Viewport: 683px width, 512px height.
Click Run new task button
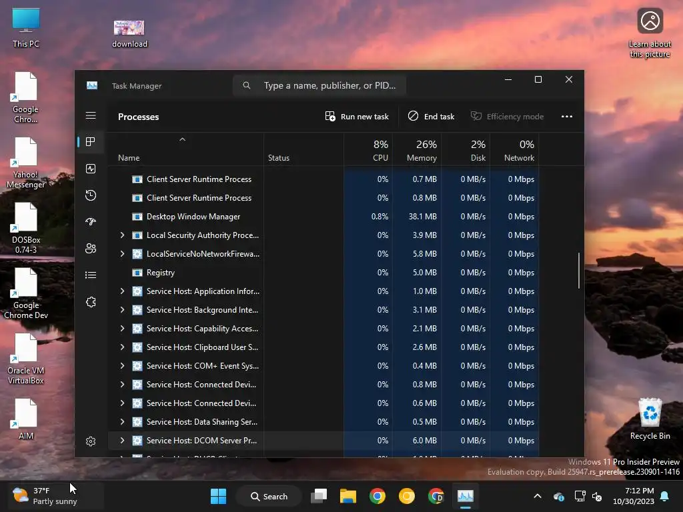[x=357, y=117]
